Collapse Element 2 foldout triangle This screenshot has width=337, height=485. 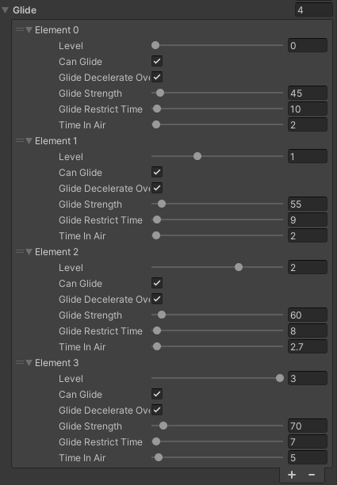tap(29, 252)
